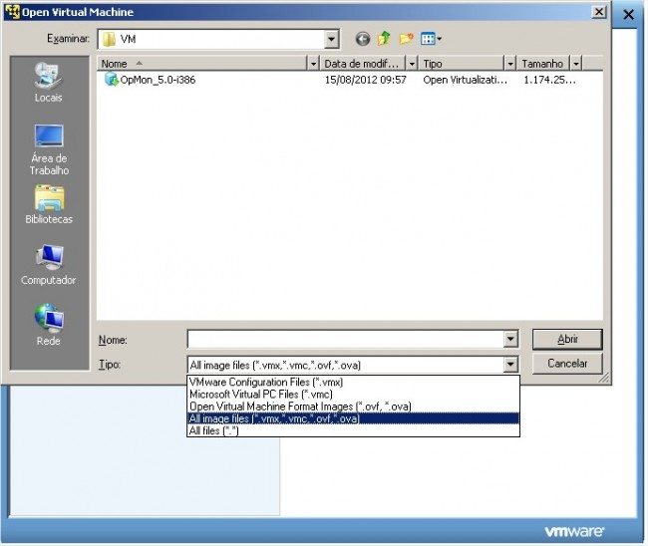Sort by Data de modificação column
The height and width of the screenshot is (546, 648).
[x=362, y=63]
